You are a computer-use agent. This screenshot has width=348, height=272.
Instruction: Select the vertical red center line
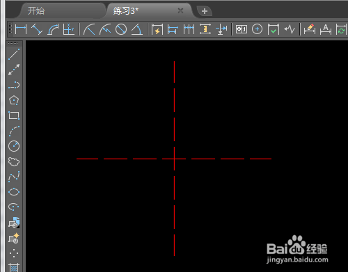(x=174, y=159)
